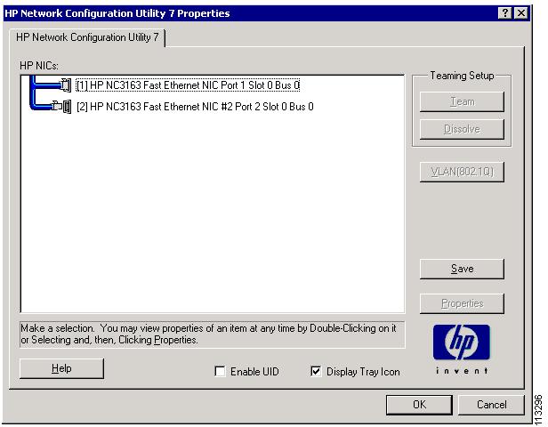Click the NIC adapter icon for Port 2

[x=62, y=107]
